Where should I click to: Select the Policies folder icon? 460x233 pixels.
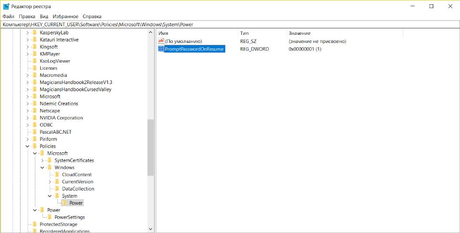click(x=35, y=146)
